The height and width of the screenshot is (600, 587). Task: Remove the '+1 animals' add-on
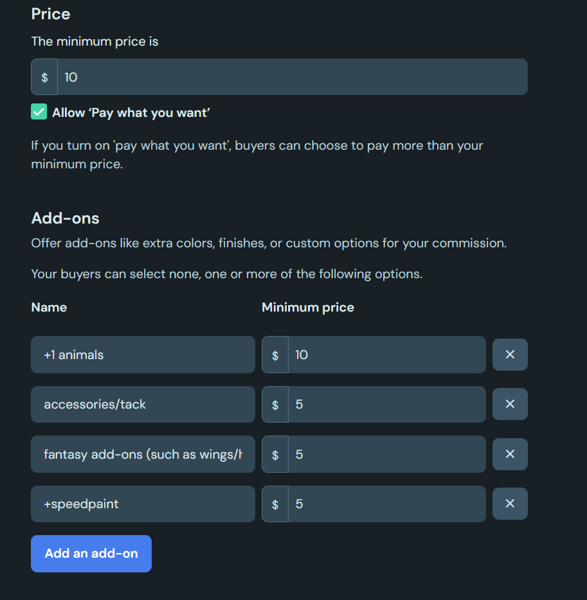[510, 355]
